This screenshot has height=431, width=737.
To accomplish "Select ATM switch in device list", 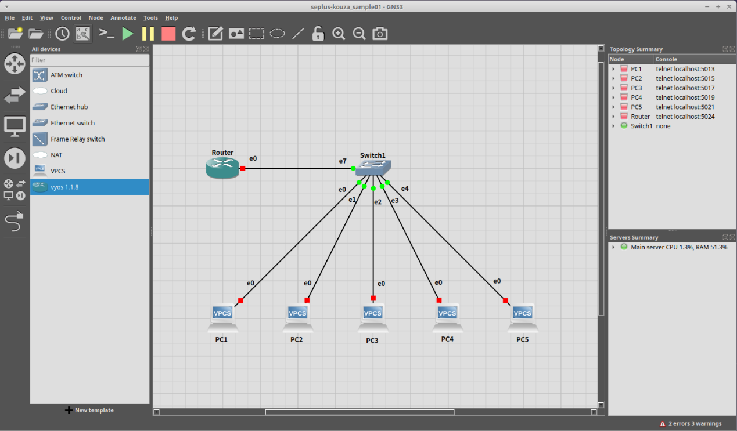I will point(89,75).
